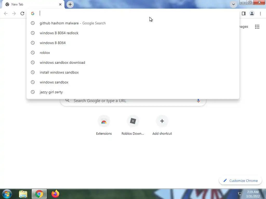
Task: Open the Roblox Download shortcut
Action: (x=133, y=125)
